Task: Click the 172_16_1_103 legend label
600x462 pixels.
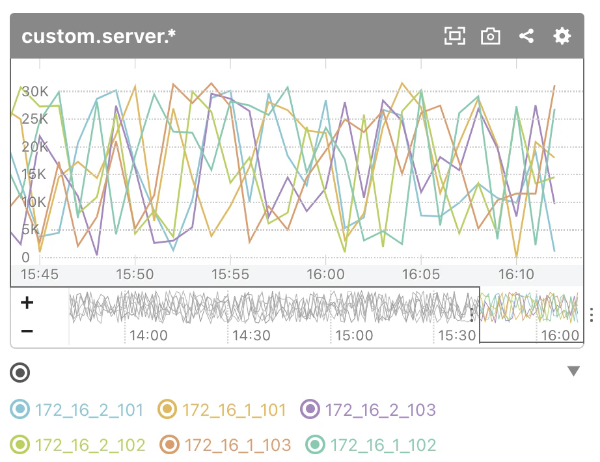Action: 238,445
